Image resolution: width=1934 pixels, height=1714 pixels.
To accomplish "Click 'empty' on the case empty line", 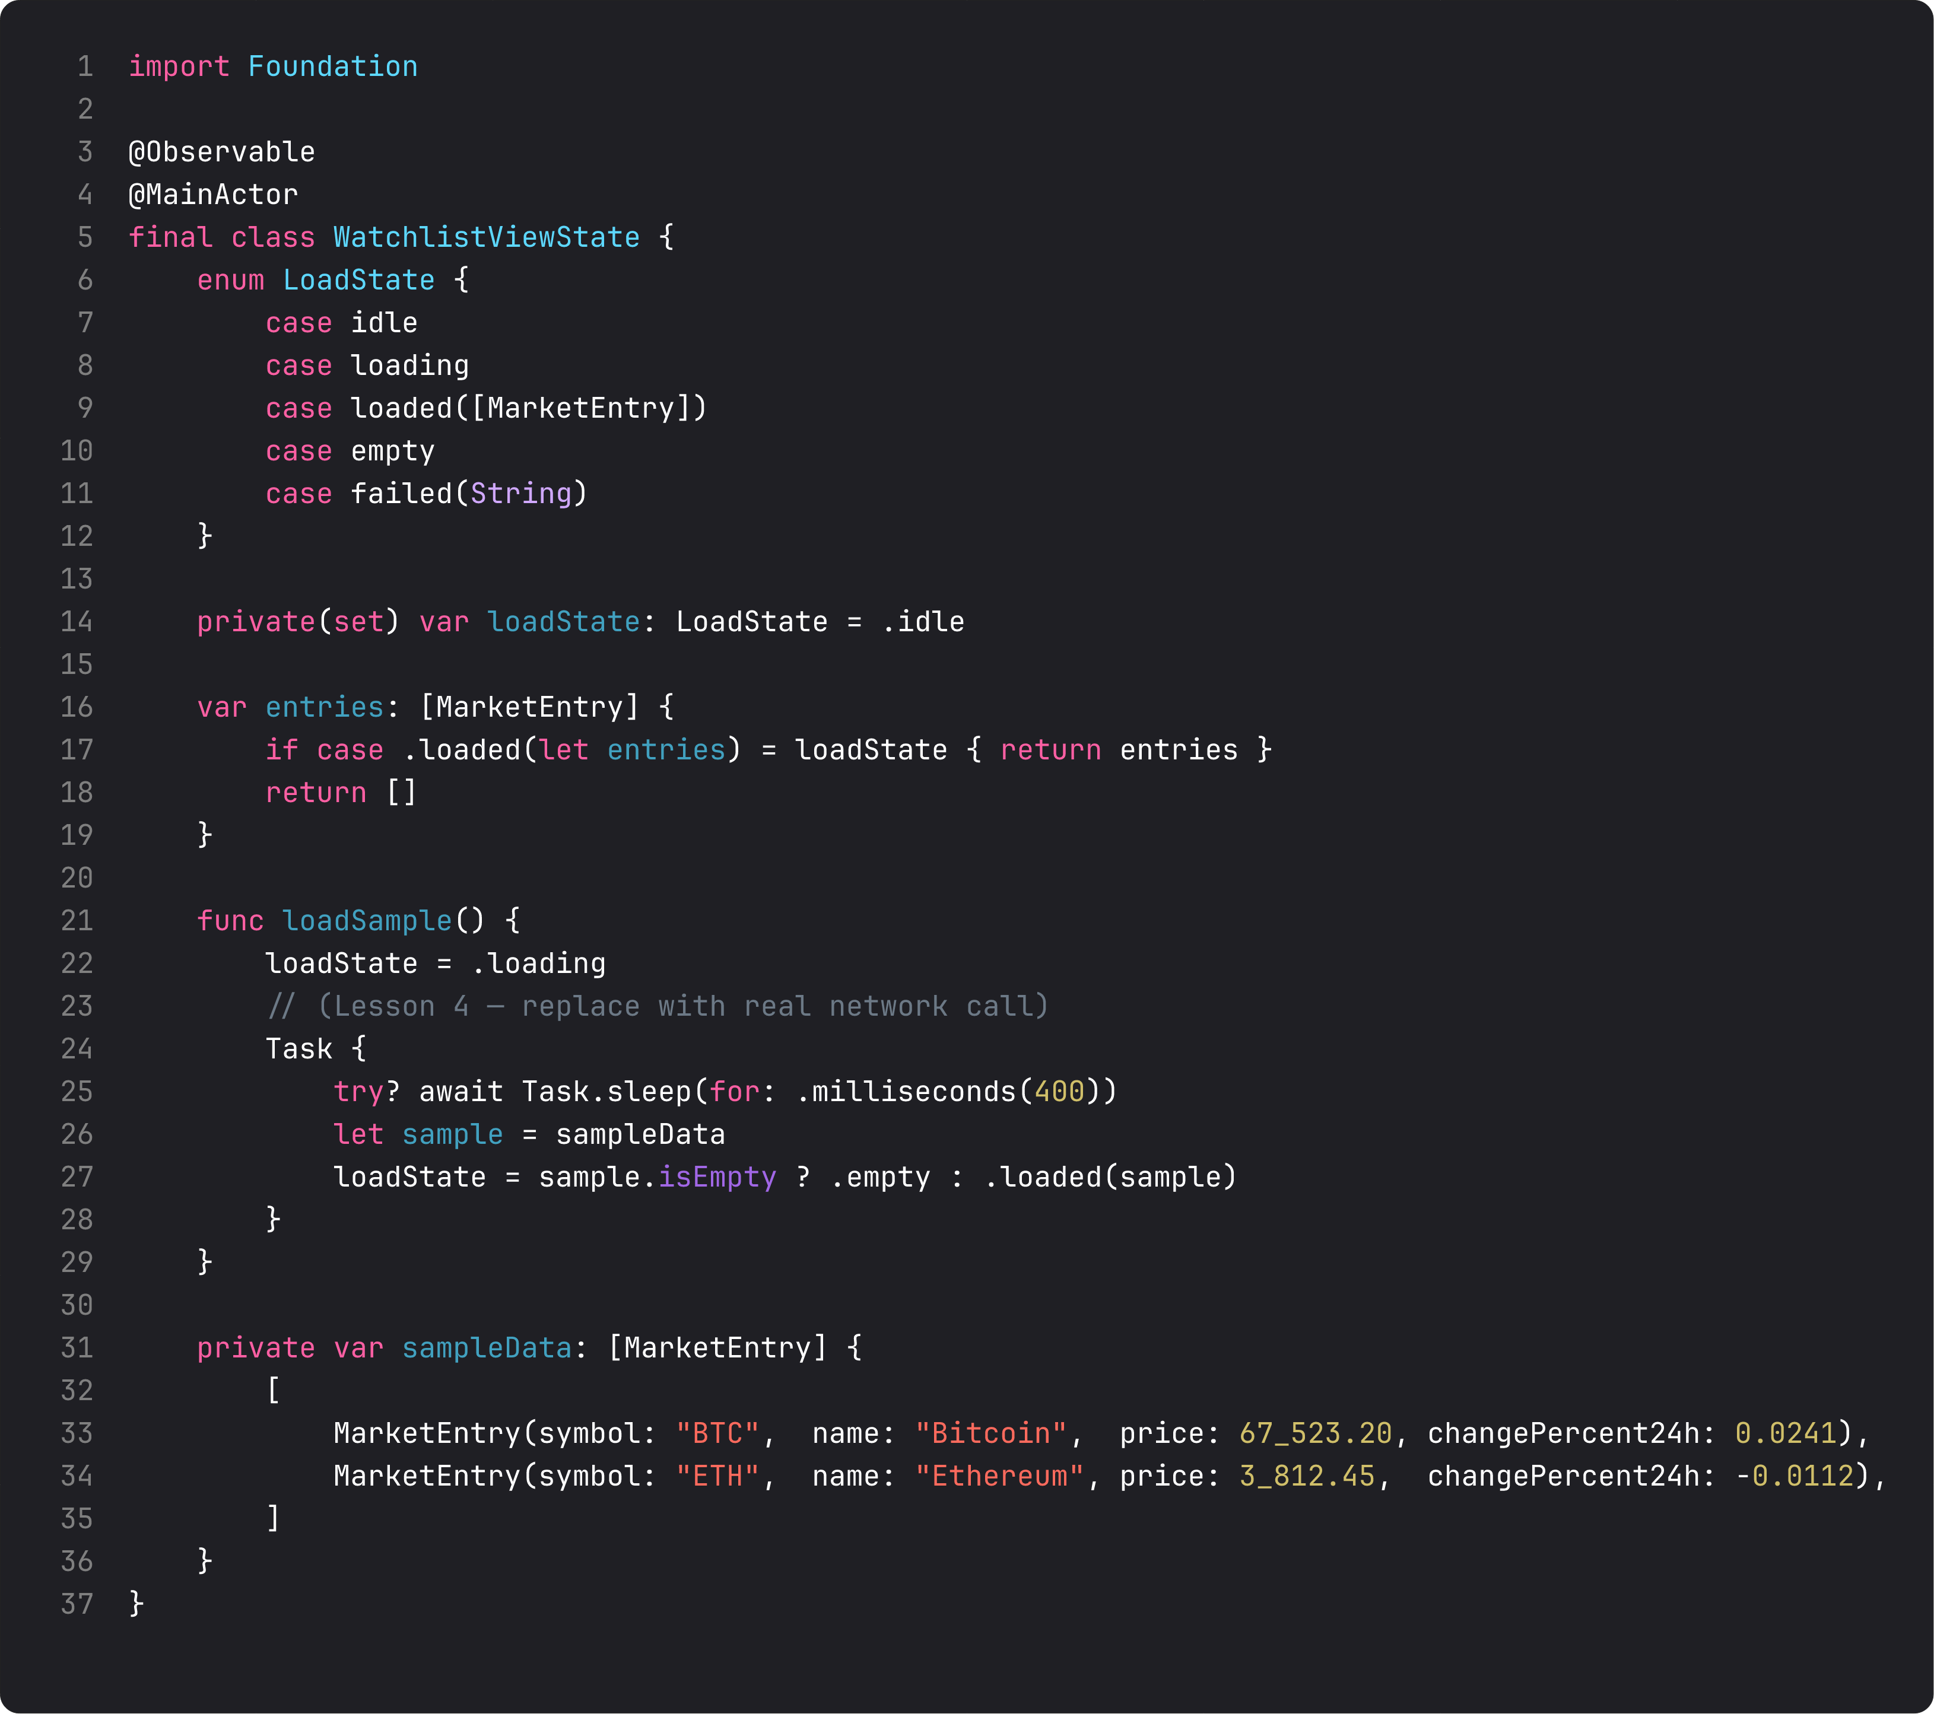I will 393,451.
